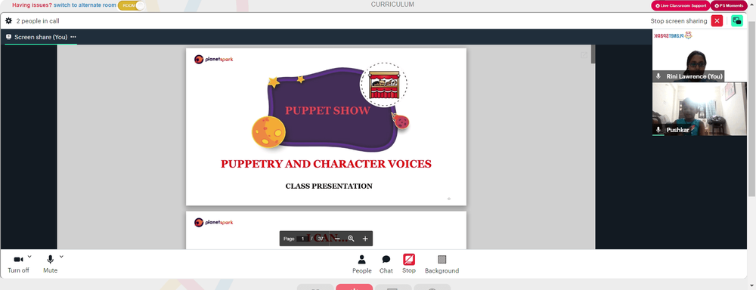This screenshot has height=290, width=756.
Task: Click 'PUPPETRY AND CHARACTER VOICES' text
Action: [x=326, y=164]
